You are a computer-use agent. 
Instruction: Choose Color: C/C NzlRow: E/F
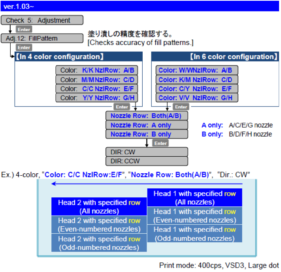pos(97,89)
